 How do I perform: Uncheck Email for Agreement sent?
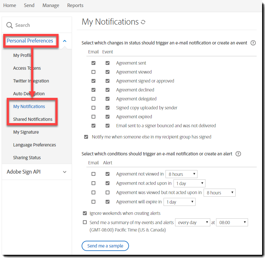coord(93,63)
